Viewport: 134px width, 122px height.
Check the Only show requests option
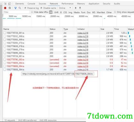click(115, 12)
